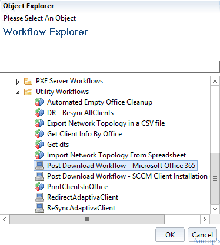Click the vertical scrollbar down arrow
Viewport: 220px width, 245px height.
tap(215, 209)
